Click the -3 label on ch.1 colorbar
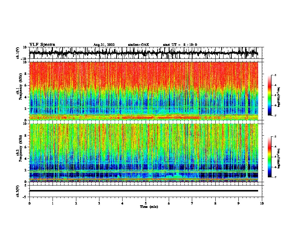 (x=275, y=75)
